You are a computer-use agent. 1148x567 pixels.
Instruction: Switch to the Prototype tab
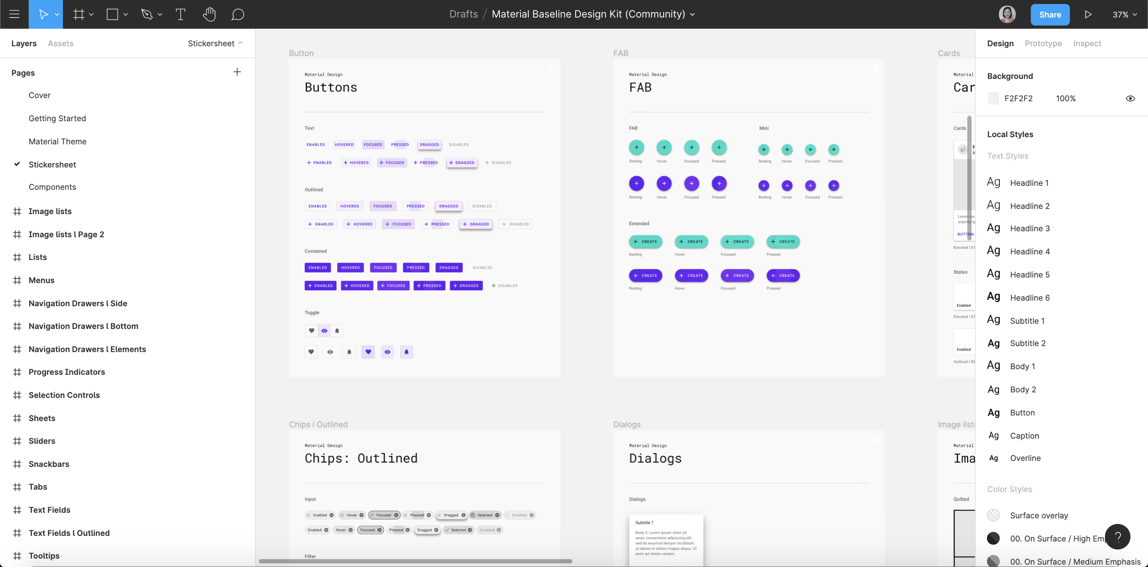click(x=1043, y=43)
